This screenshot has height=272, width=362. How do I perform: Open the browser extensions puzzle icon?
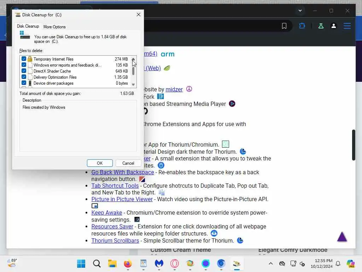point(302,26)
